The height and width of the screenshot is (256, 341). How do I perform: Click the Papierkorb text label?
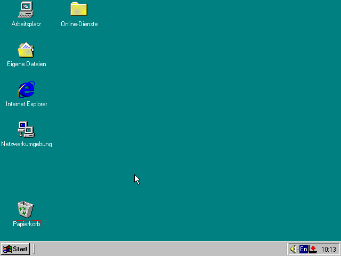(26, 224)
